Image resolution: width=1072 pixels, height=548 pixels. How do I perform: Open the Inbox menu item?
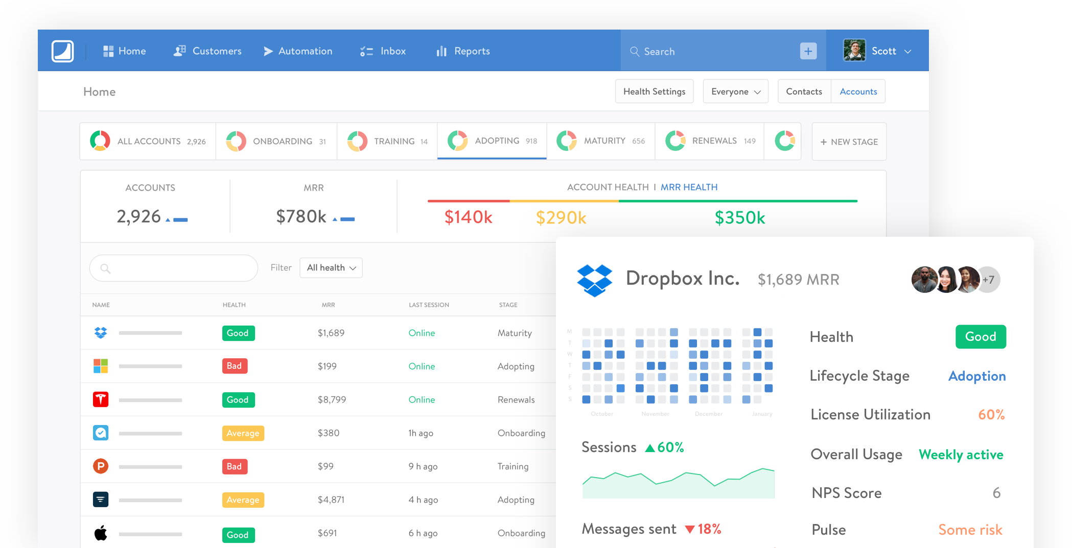(x=383, y=51)
